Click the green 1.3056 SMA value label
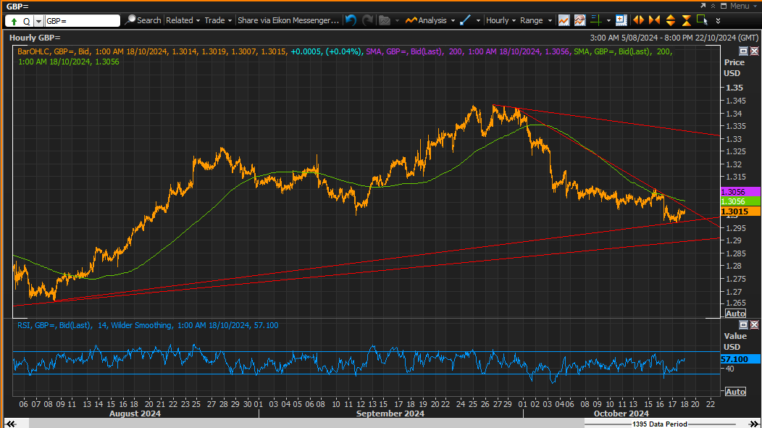Screen dimensions: 762x428 pos(740,201)
